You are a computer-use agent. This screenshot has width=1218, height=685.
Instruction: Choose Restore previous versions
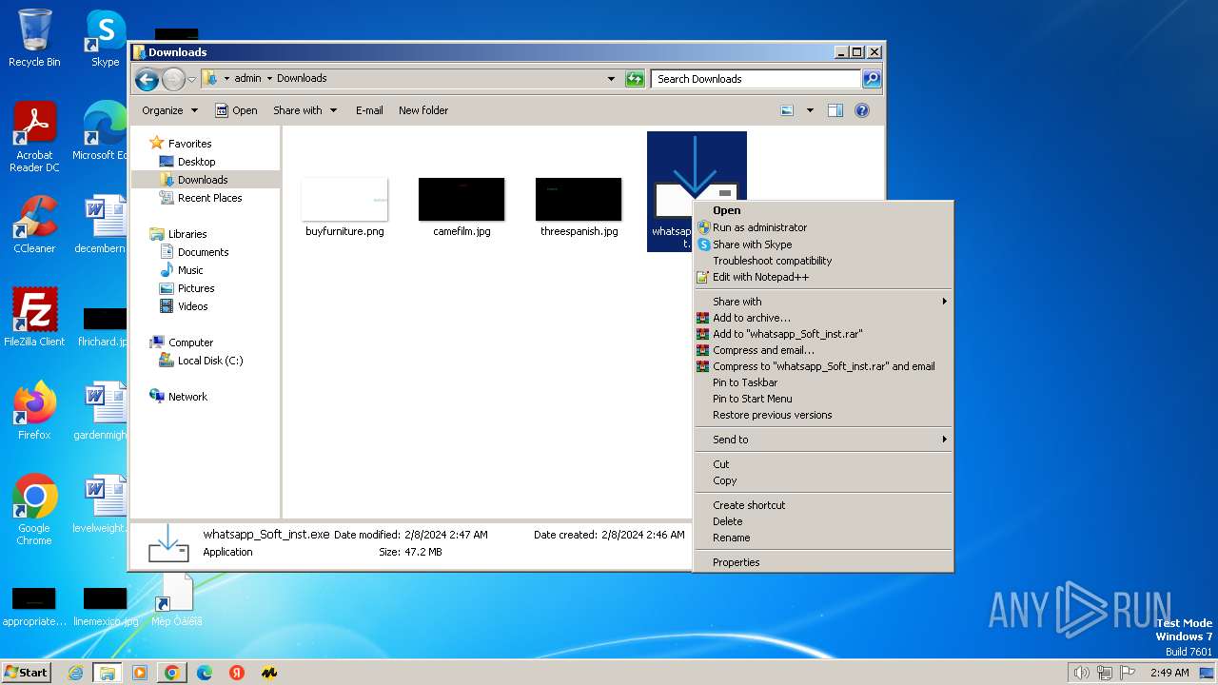(823, 415)
